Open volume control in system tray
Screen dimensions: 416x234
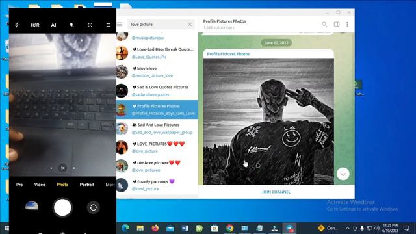pos(377,228)
